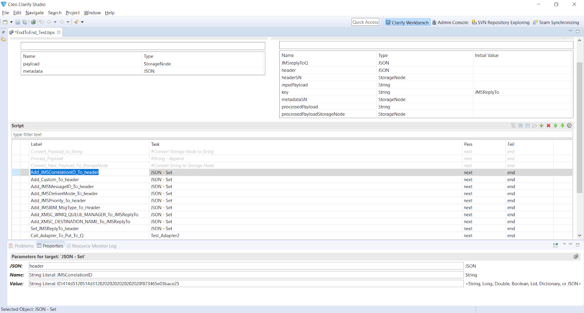Select the Add_Custom_To_header script row
The image size is (584, 313).
click(x=292, y=180)
